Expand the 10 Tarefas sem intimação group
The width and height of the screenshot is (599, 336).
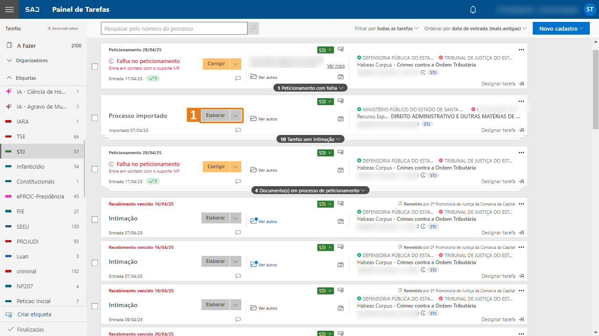point(310,139)
